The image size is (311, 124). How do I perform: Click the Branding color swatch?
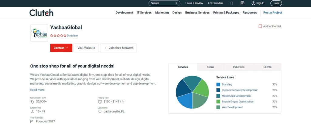click(218, 84)
